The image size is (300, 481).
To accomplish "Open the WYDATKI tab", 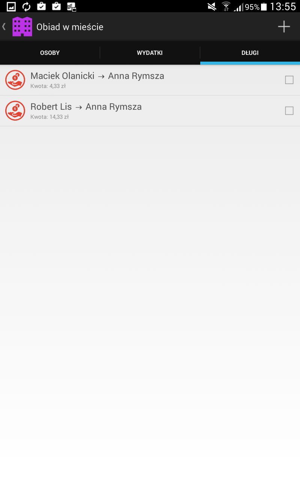I will point(150,53).
